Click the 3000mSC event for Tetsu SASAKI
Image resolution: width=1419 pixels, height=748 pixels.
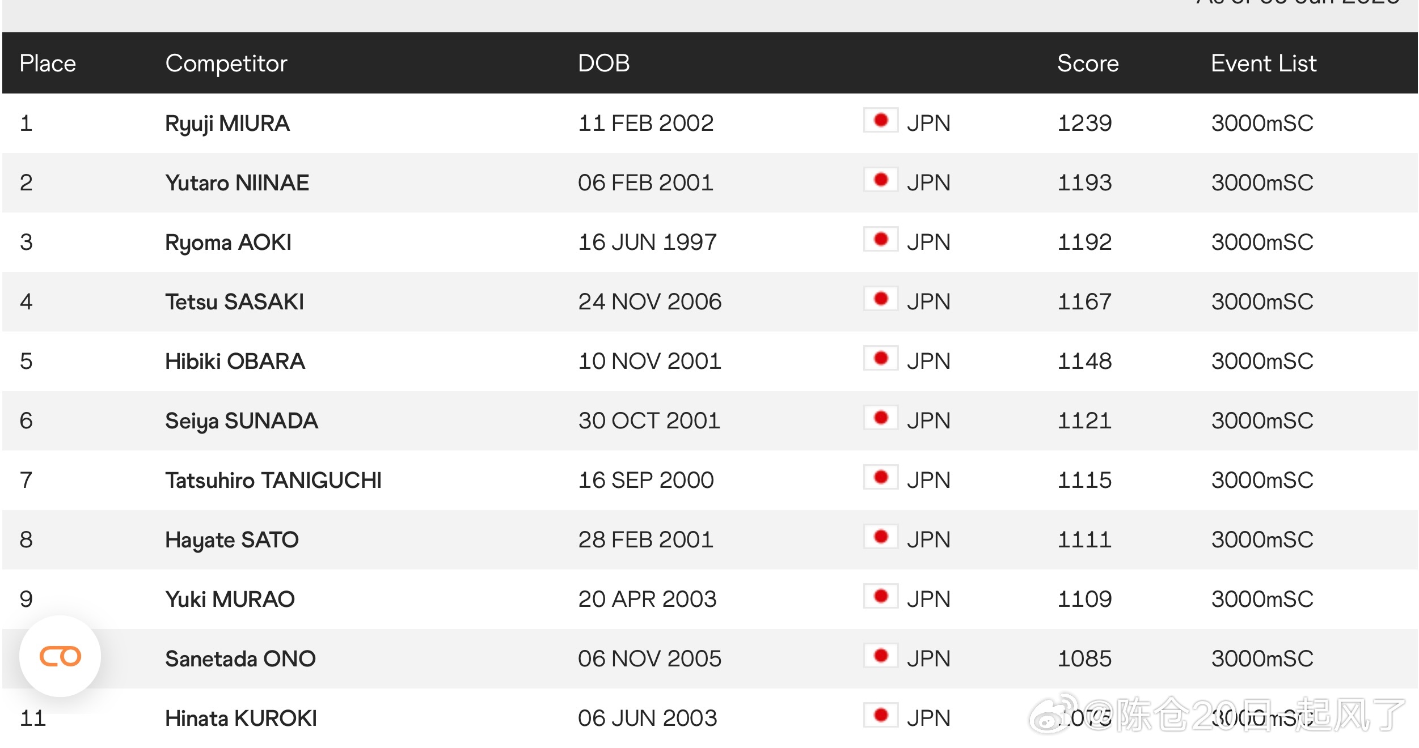(1262, 301)
